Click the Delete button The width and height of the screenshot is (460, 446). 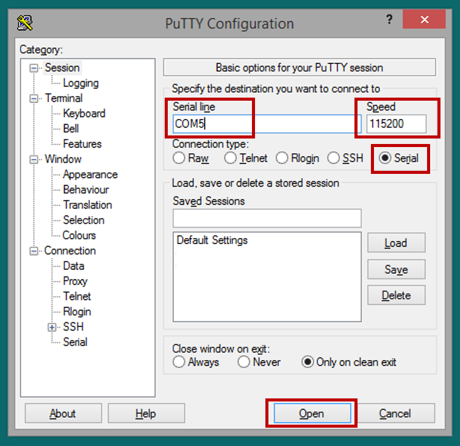tap(396, 295)
